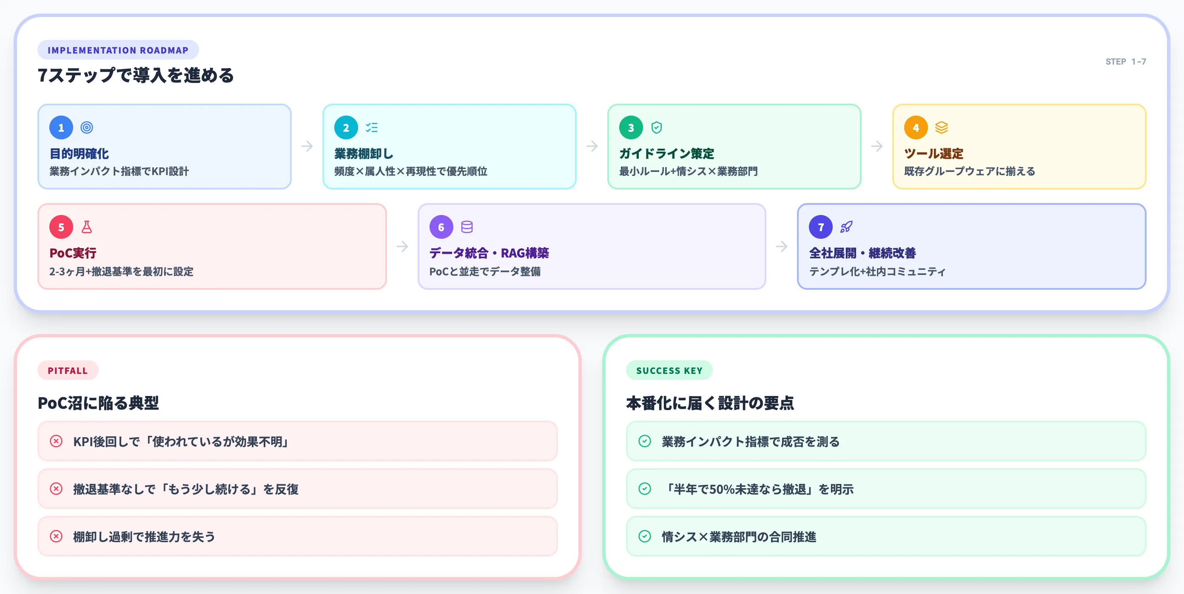Viewport: 1184px width, 594px height.
Task: Click check icon beside 半年で50%未達なら撤退
Action: (645, 489)
